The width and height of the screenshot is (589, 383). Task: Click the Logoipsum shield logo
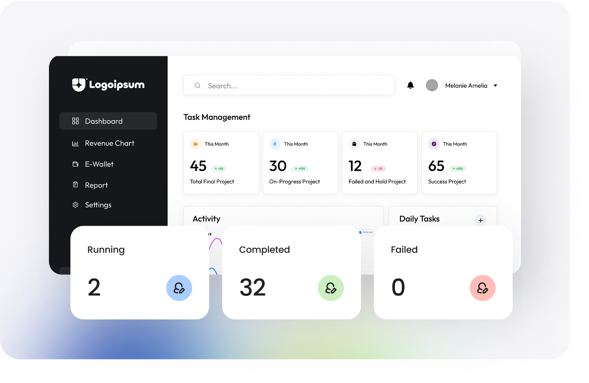pyautogui.click(x=79, y=85)
